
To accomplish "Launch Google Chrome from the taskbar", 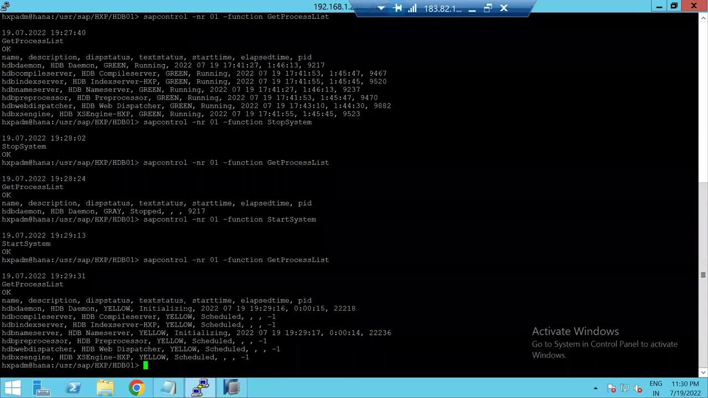I will click(137, 387).
